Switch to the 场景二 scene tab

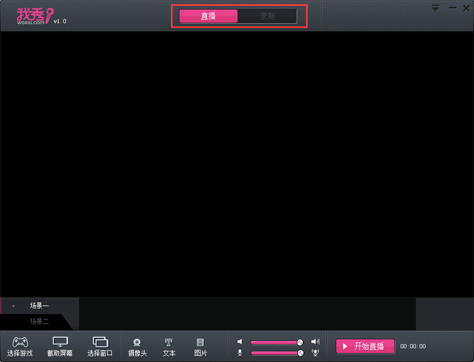pos(39,321)
